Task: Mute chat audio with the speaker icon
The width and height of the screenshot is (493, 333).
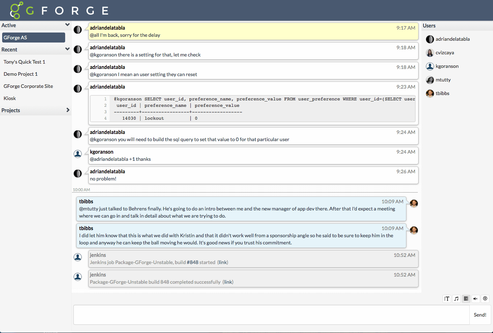Action: coord(475,299)
